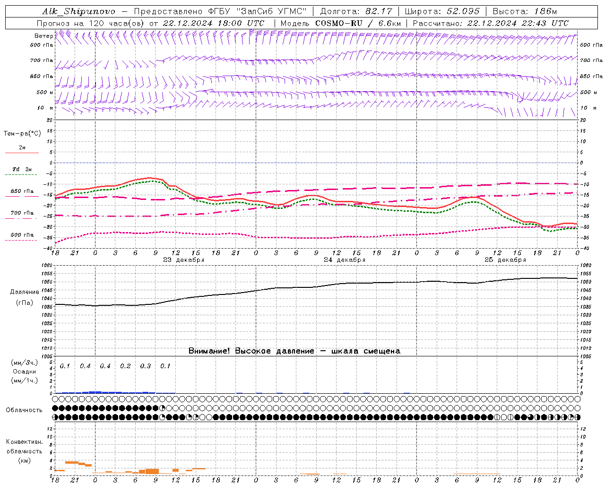Click the Широта: 52.095 latitude field
Viewport: 605px width, 484px height.
442,11
